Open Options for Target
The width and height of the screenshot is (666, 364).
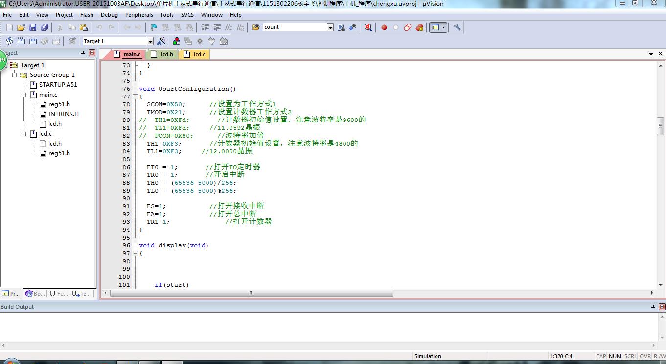(x=161, y=41)
